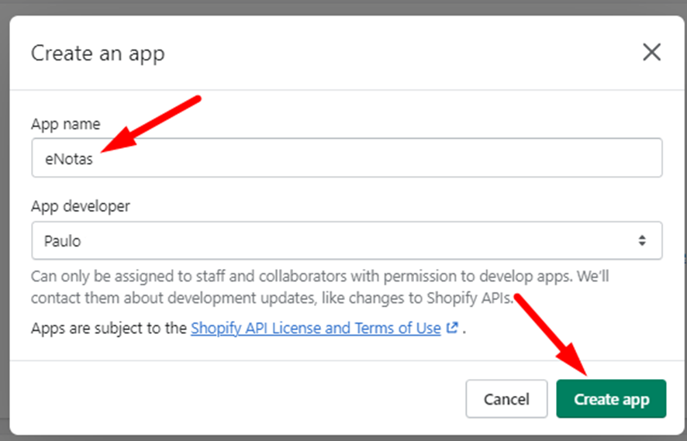Screen dimensions: 687x441
Task: Click the green Create app button
Action: pos(611,399)
